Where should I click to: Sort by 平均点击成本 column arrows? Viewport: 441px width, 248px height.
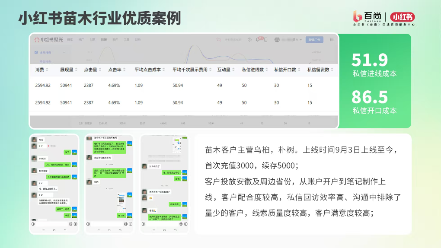pyautogui.click(x=164, y=70)
